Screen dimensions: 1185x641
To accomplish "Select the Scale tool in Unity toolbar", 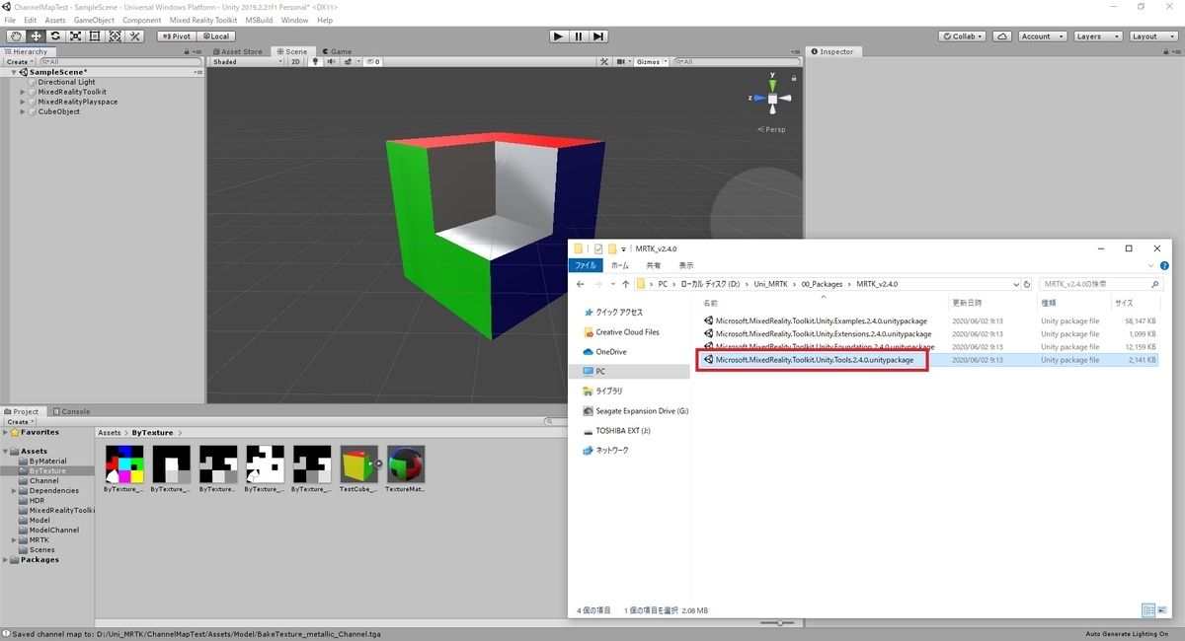I will pos(75,36).
